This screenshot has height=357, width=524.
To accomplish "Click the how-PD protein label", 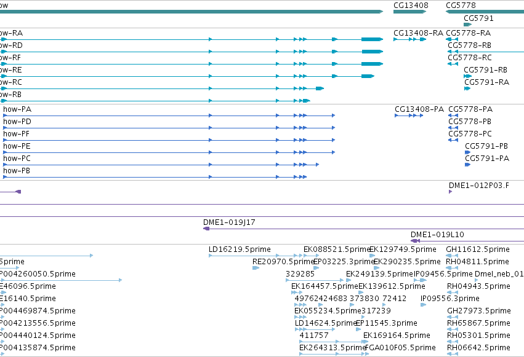I will click(x=17, y=122).
